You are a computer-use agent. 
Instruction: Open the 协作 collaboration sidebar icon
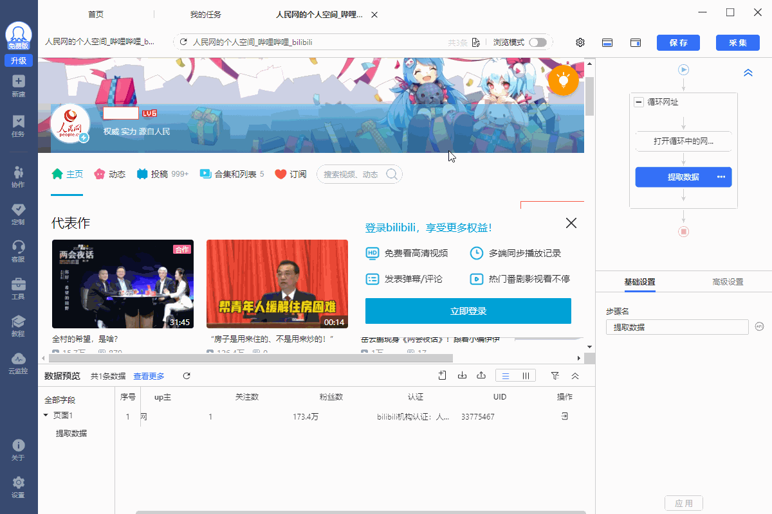pos(18,176)
